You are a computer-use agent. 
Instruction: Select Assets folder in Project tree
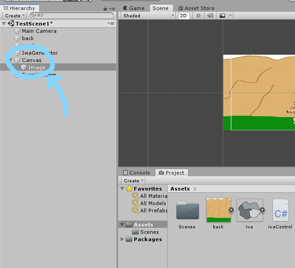click(143, 224)
